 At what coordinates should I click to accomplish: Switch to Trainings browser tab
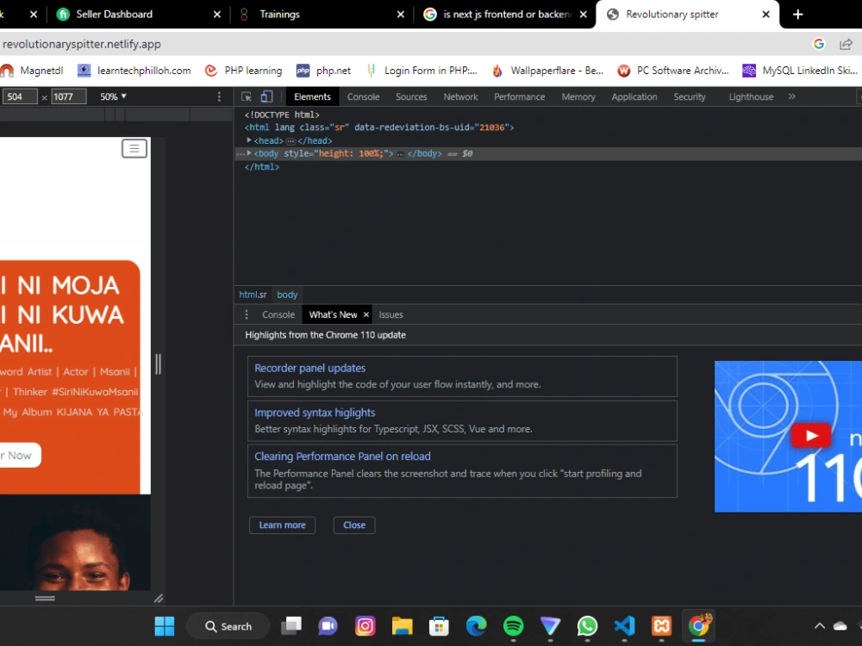click(280, 15)
